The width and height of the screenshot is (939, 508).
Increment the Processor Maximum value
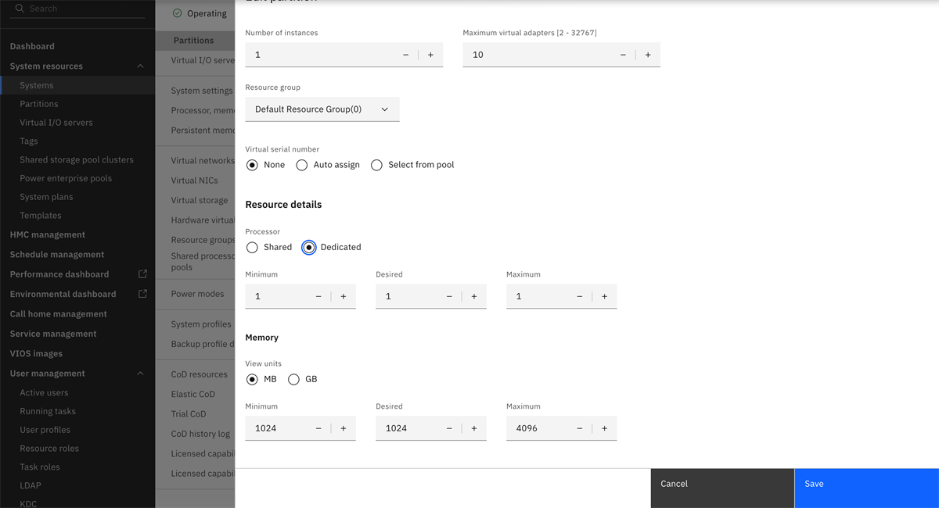(x=604, y=296)
